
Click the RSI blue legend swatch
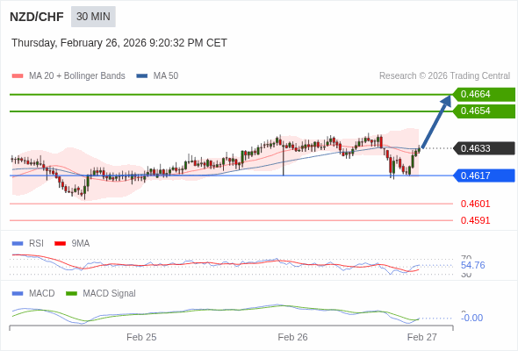point(18,244)
